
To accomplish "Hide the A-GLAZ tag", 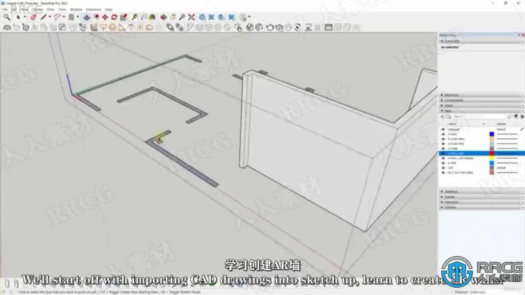I will pos(443,134).
